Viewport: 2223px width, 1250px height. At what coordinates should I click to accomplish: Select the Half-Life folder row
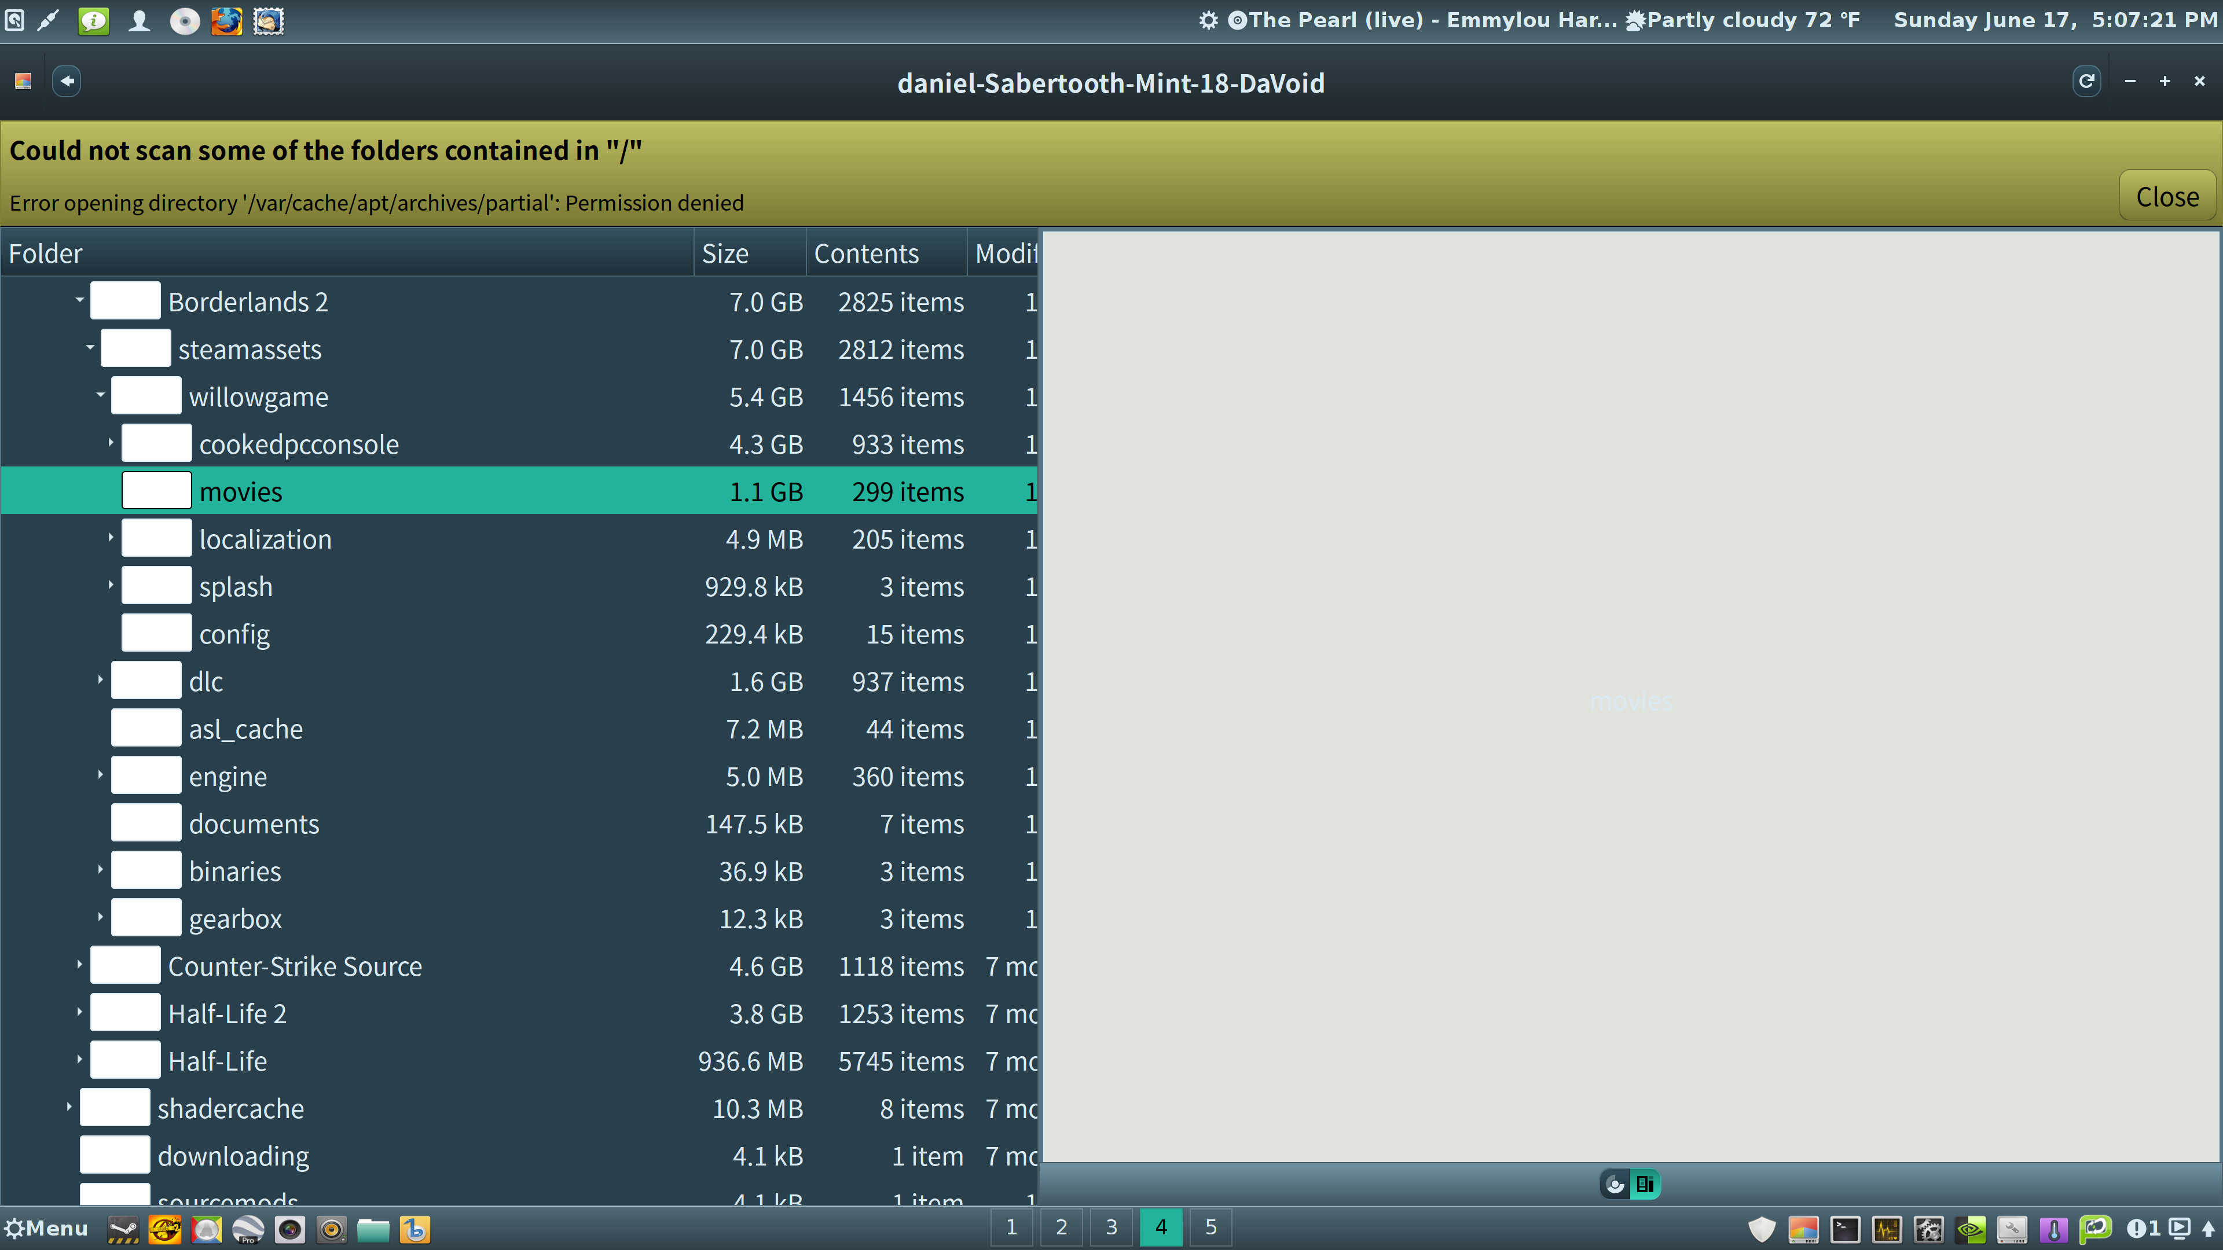(519, 1060)
